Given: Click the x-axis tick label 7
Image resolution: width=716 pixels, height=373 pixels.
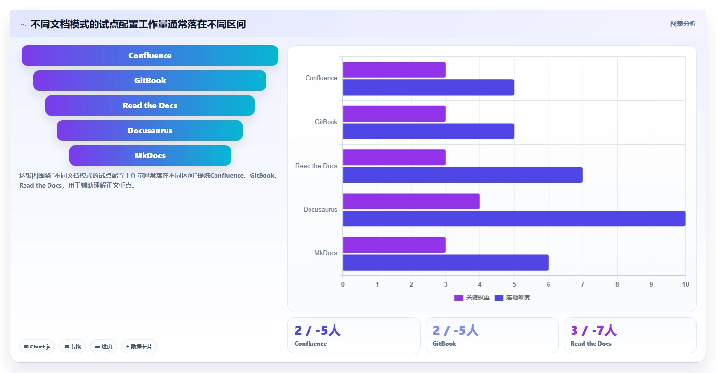Looking at the screenshot, I should 583,285.
